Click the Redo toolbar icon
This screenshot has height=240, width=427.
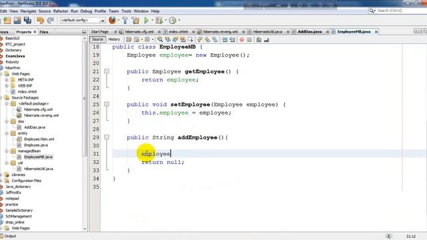point(51,21)
